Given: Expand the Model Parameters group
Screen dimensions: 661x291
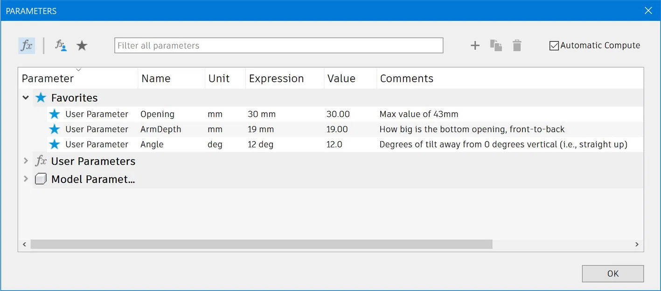Looking at the screenshot, I should [26, 179].
